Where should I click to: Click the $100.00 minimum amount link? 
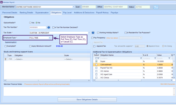(x=59, y=46)
